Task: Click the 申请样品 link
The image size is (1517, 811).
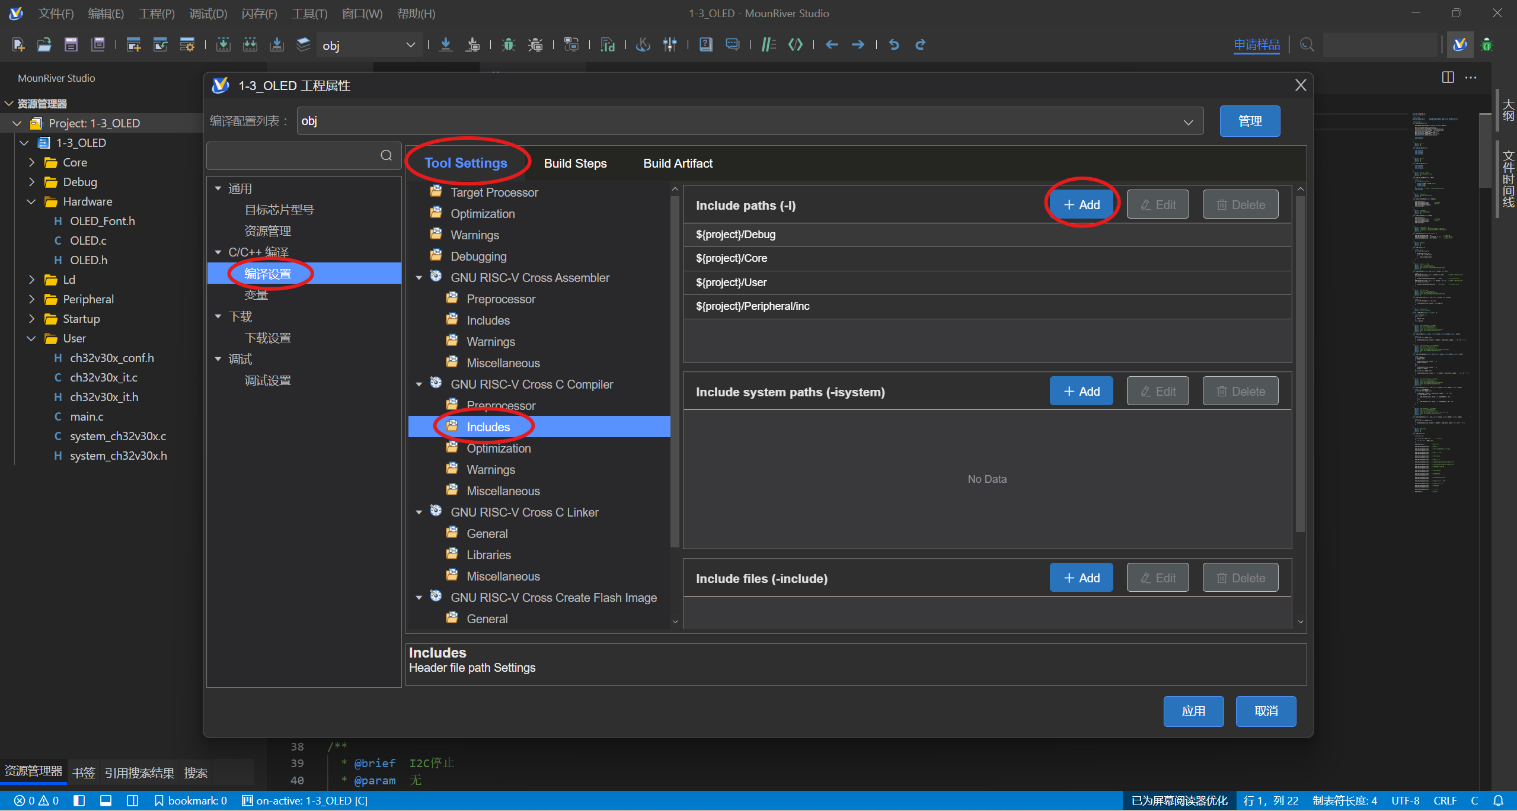Action: [1257, 44]
